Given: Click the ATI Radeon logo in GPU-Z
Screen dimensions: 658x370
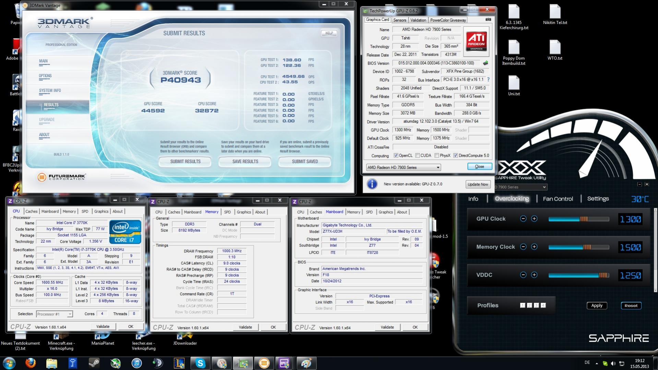Looking at the screenshot, I should (x=476, y=41).
